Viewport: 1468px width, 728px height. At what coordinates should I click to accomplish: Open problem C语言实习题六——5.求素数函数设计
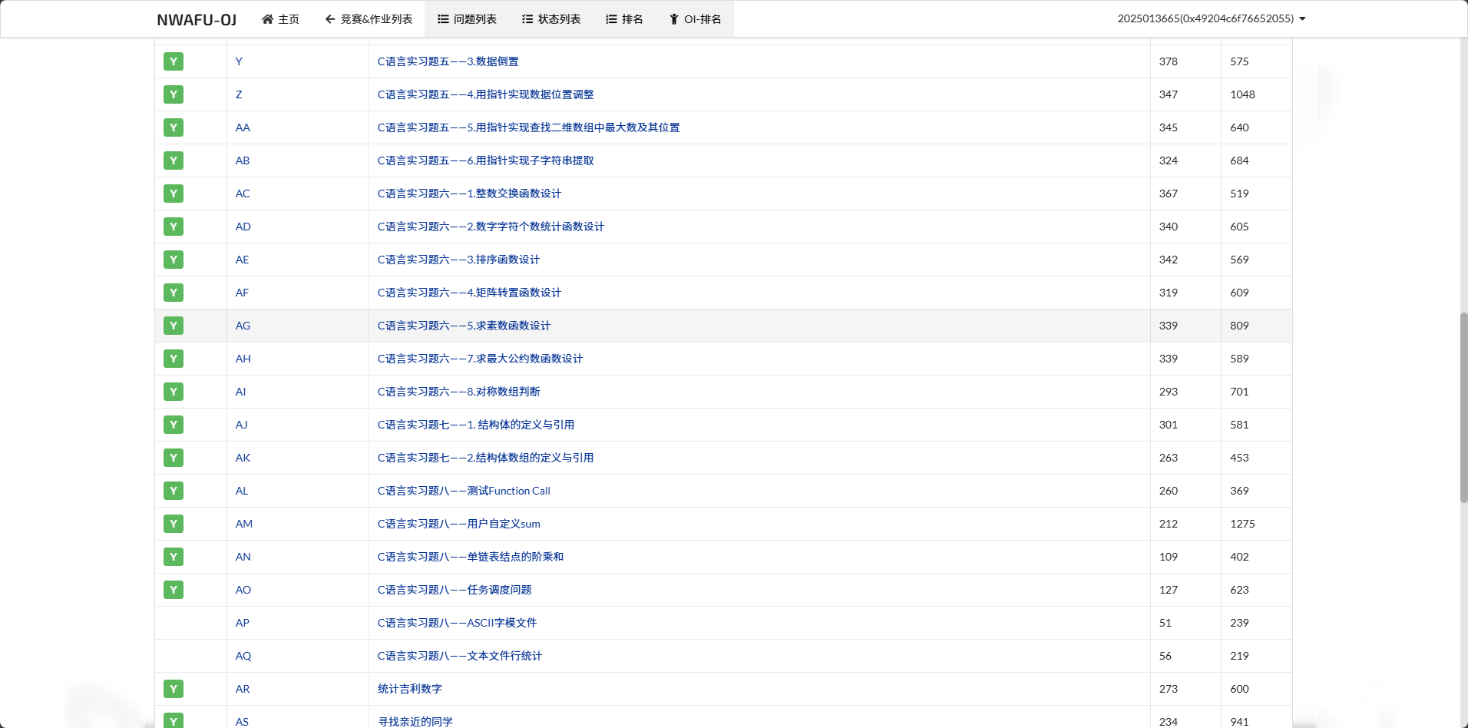click(x=464, y=326)
